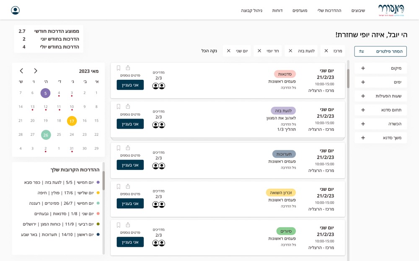Viewport: 419px width, 261px height.
Task: Open the שיבוצים navigation tab
Action: (358, 11)
